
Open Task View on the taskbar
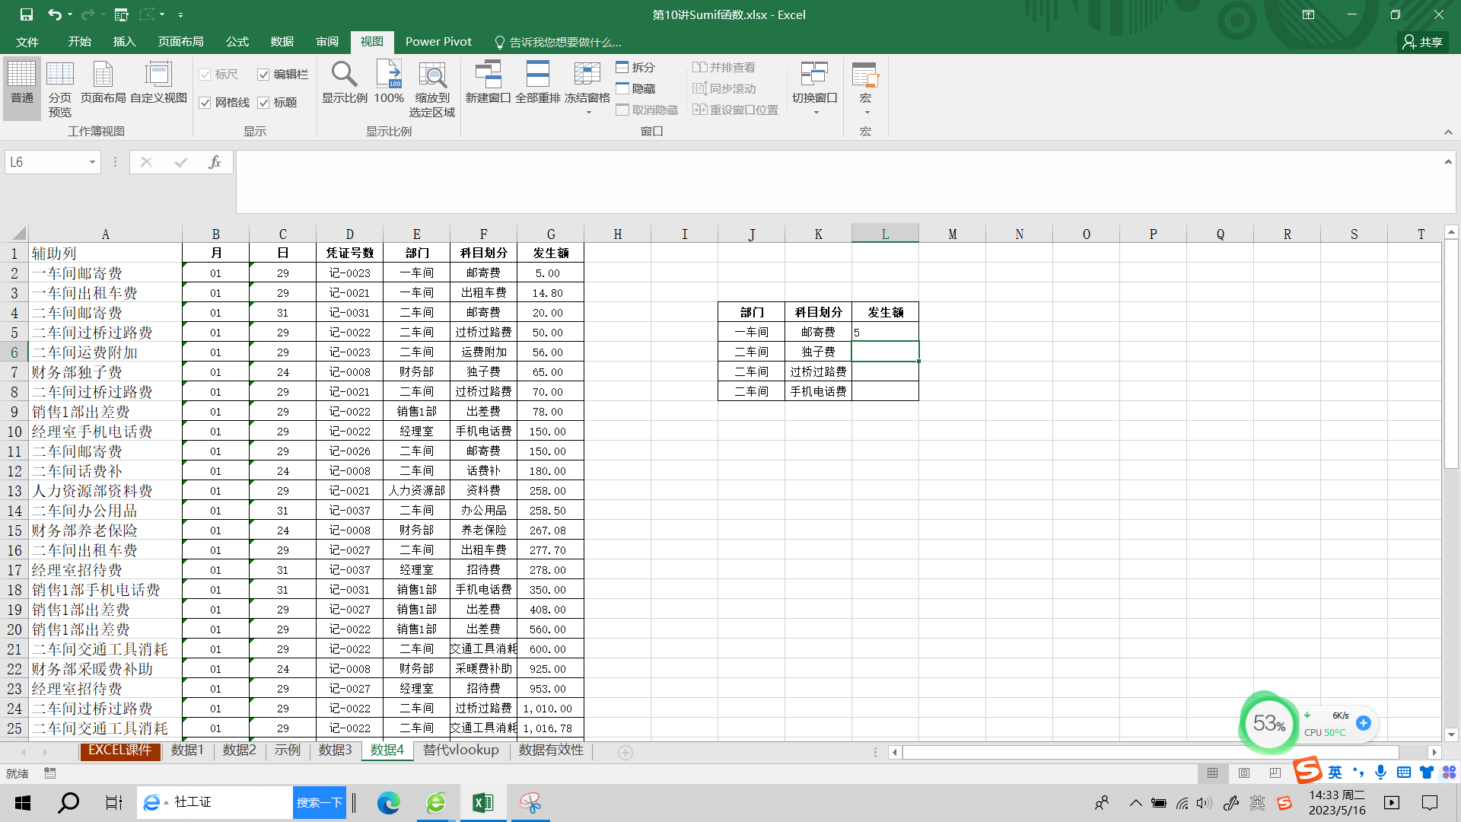114,803
